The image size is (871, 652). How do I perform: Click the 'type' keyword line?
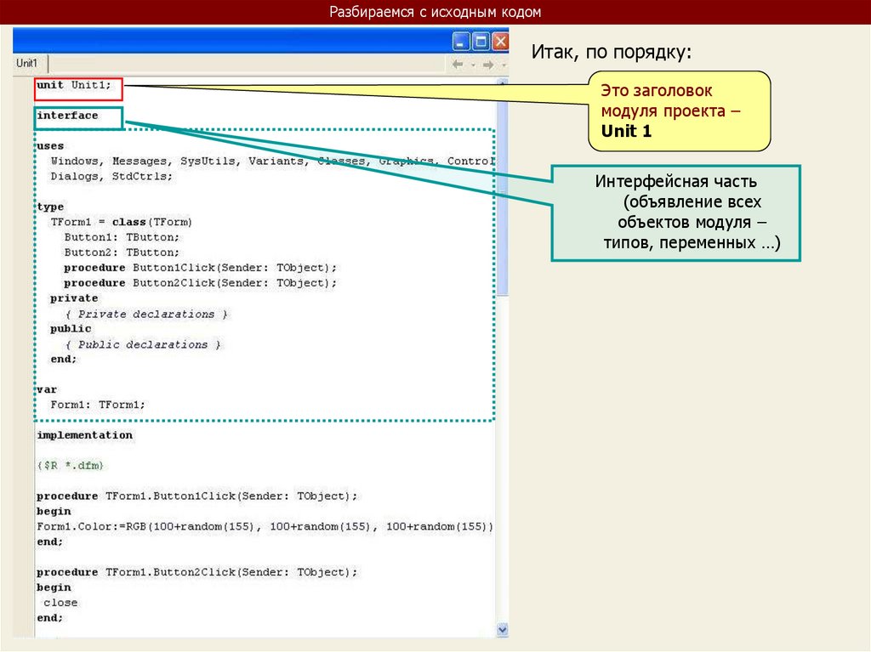tap(50, 207)
